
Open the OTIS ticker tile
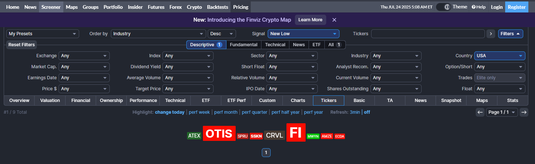point(219,134)
